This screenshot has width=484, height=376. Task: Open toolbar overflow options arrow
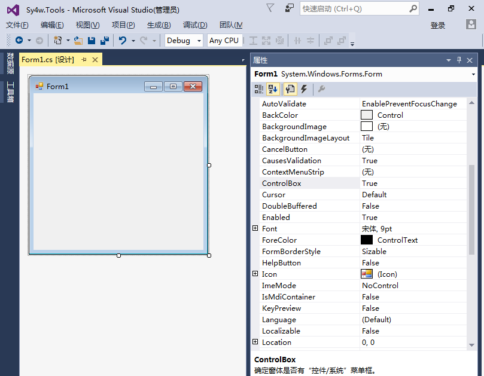click(x=352, y=44)
